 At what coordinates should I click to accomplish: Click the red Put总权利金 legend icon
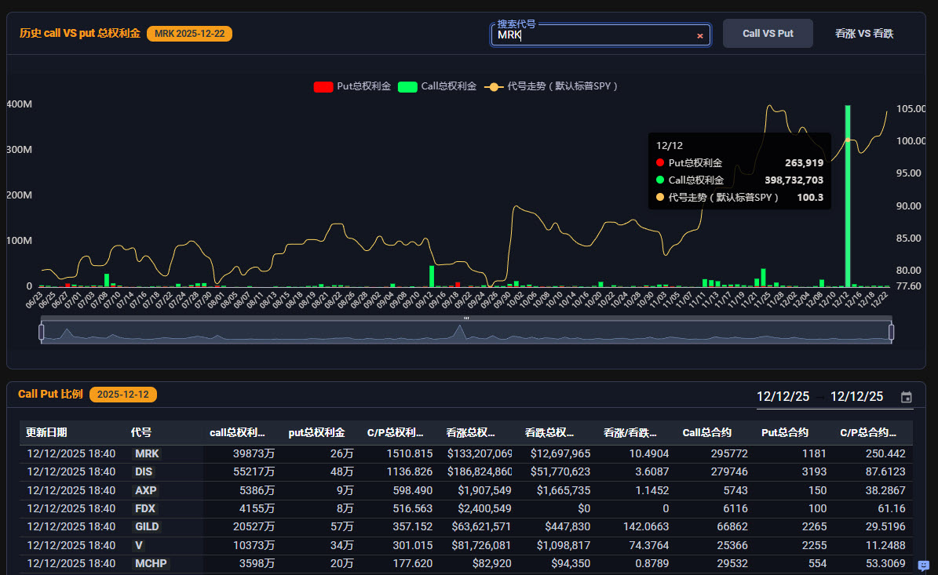(323, 87)
